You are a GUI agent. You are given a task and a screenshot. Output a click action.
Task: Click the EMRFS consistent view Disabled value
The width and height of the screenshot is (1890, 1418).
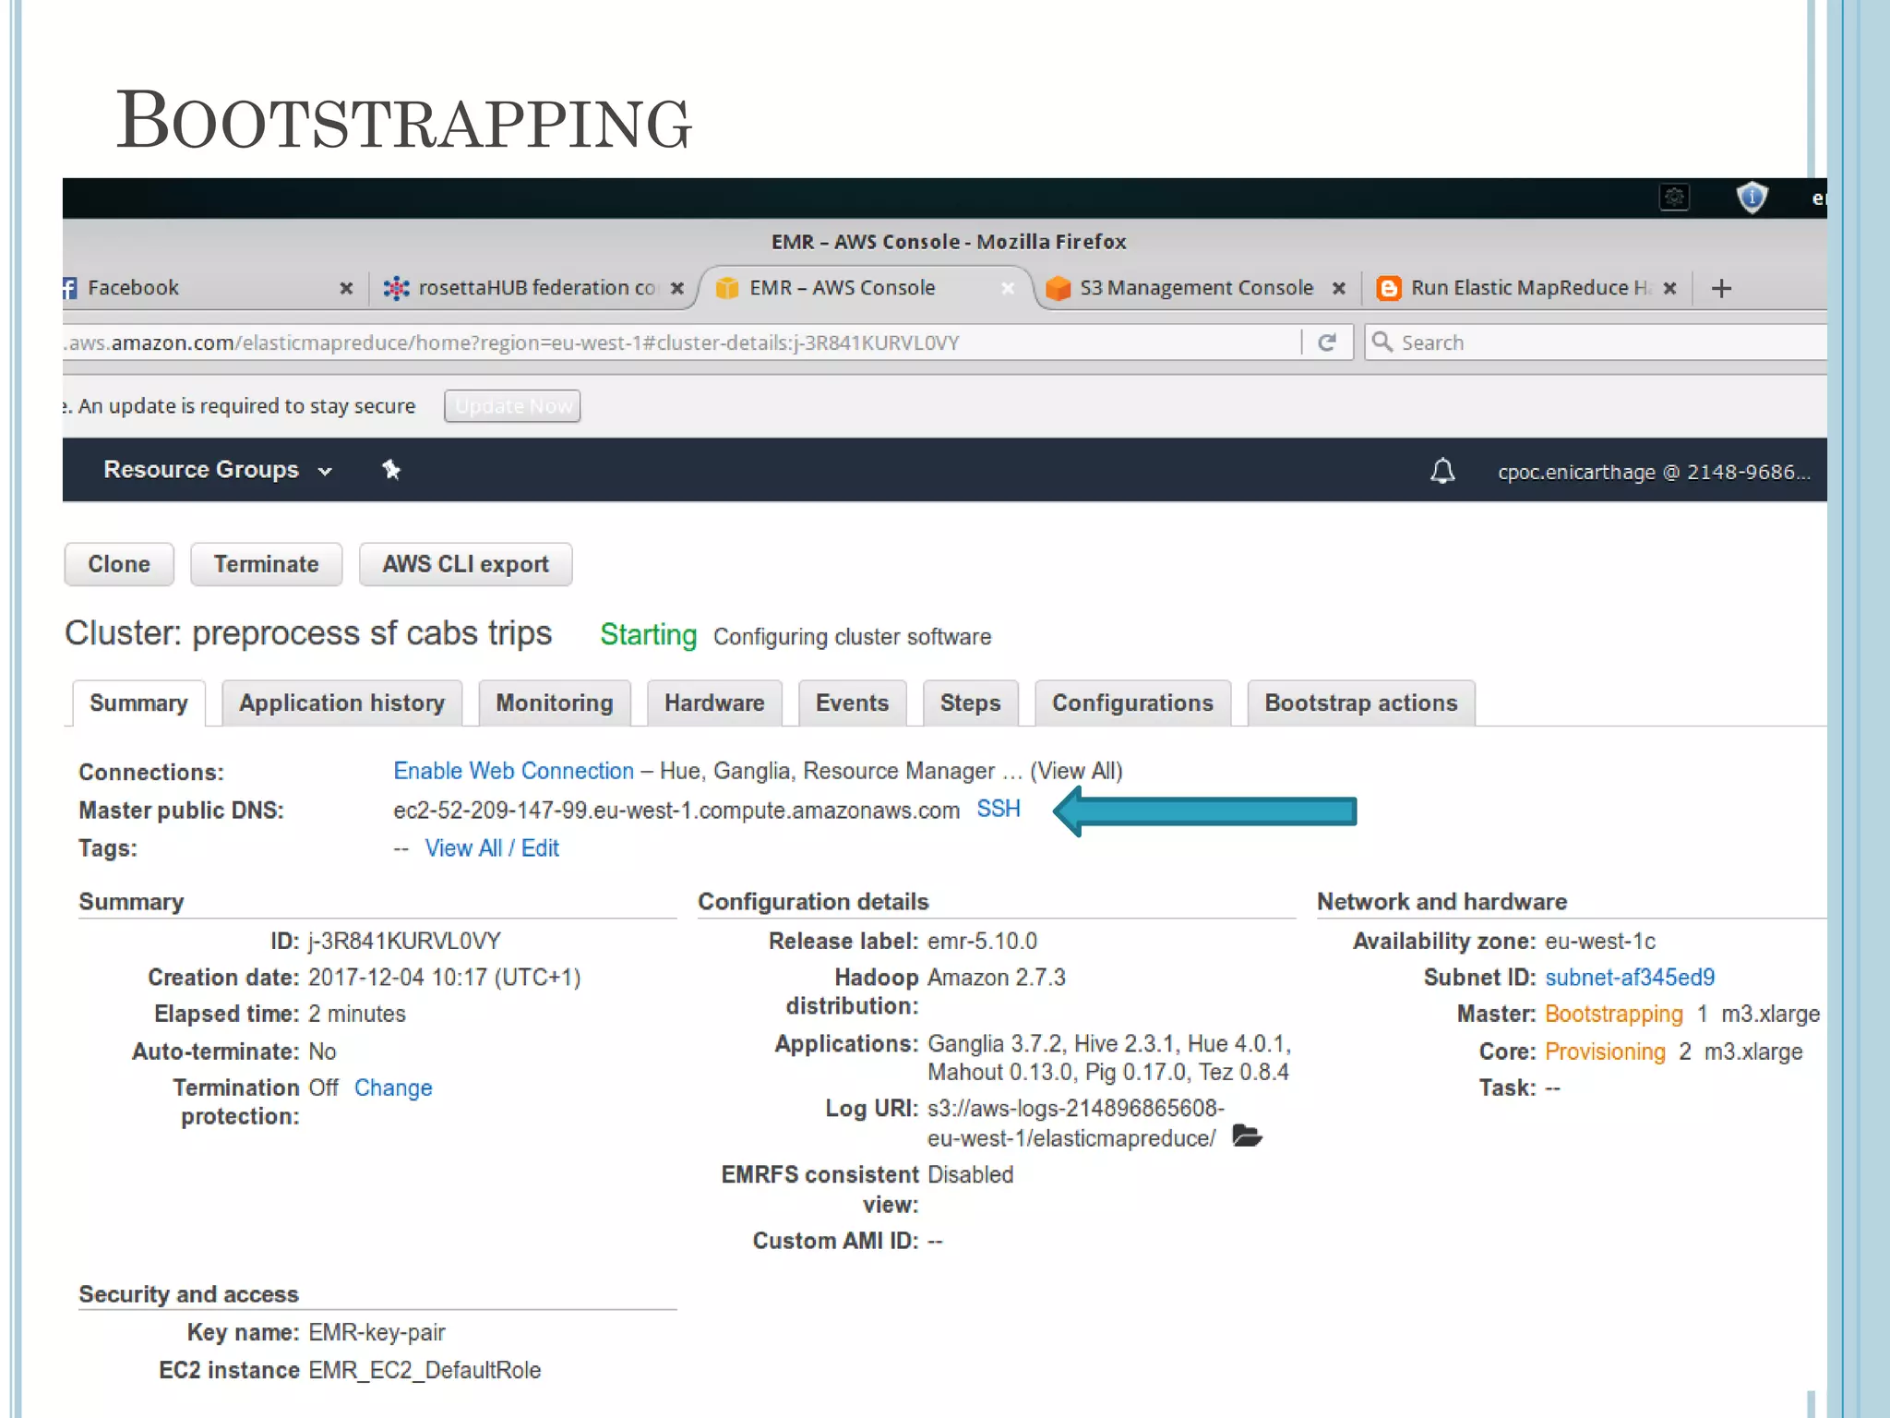pyautogui.click(x=970, y=1174)
